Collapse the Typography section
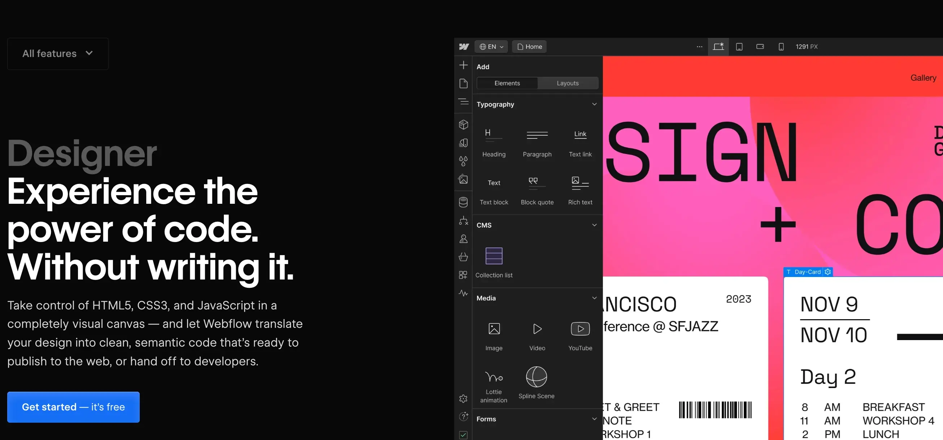 594,104
